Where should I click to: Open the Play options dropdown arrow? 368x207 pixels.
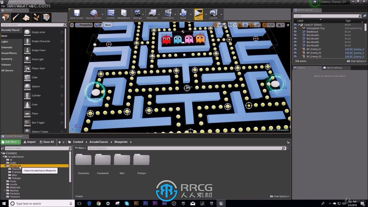[206, 14]
